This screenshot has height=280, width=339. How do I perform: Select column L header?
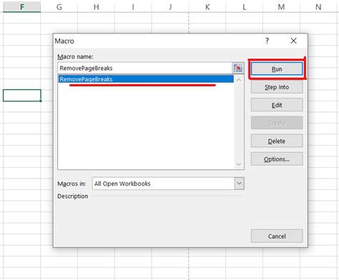pos(244,6)
